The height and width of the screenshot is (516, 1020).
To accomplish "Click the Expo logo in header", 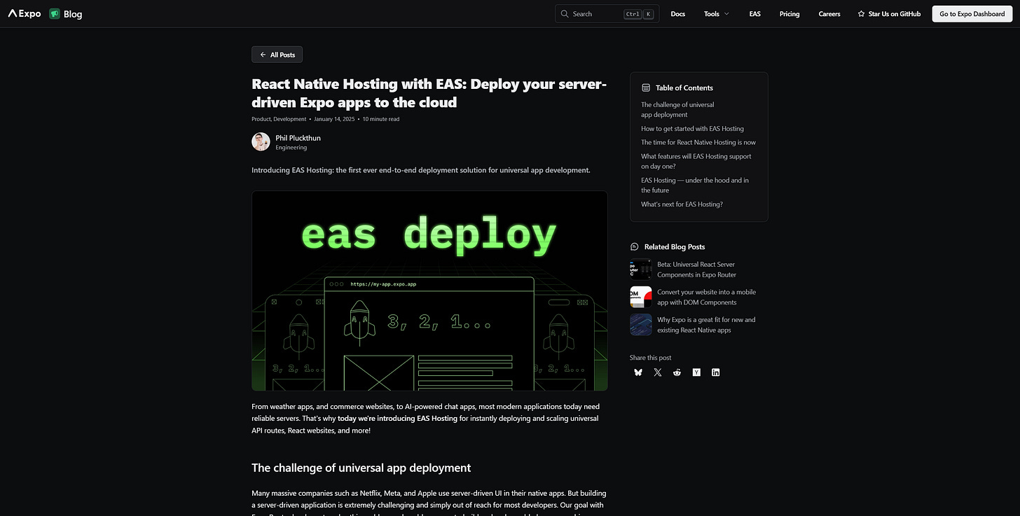I will 25,13.
